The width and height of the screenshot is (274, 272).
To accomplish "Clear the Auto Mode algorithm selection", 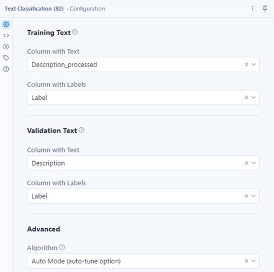I will click(247, 261).
